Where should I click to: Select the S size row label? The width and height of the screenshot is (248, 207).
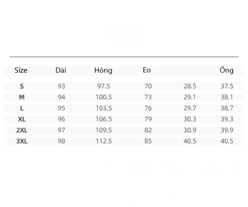(22, 86)
